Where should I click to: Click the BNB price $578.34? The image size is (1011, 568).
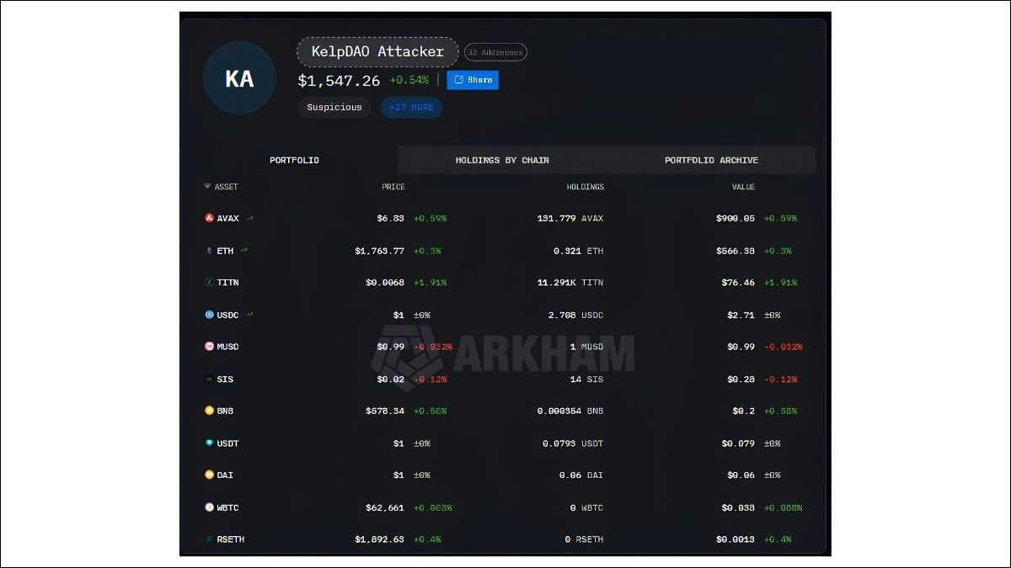(385, 411)
